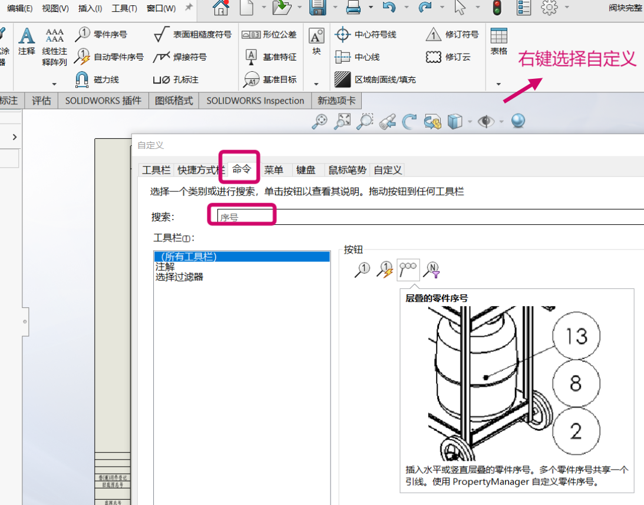Screen dimensions: 644x505
Task: Open Toolbars (工具栏) tab in Customize dialog
Action: 156,170
